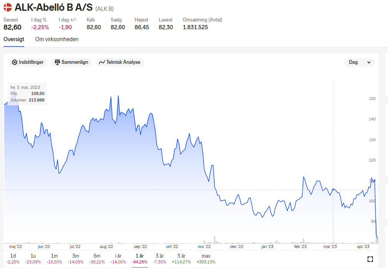Open Indstillinger chart settings
Screen dimensions: 388x268
click(28, 62)
